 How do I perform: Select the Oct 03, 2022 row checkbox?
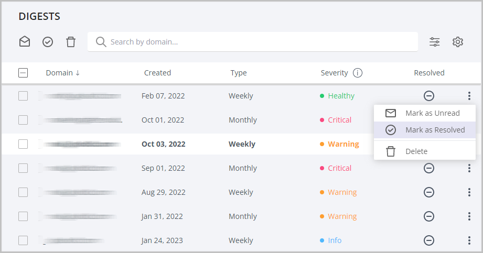click(x=23, y=144)
